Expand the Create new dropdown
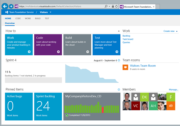 (177, 31)
